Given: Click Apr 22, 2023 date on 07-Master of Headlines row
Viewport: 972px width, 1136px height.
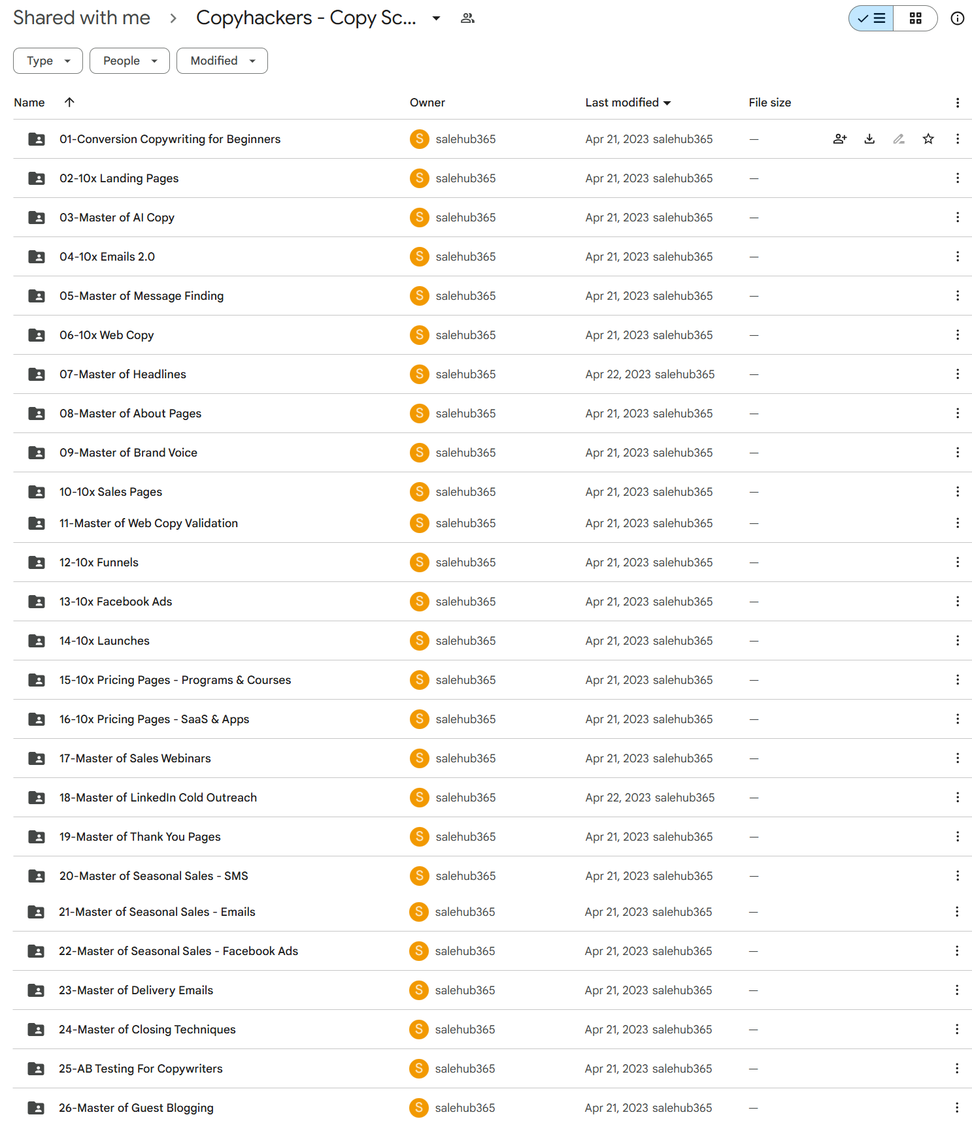Looking at the screenshot, I should pyautogui.click(x=618, y=374).
